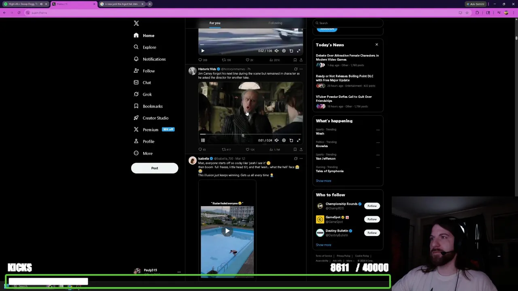Show more under Who to follow

[x=323, y=245]
